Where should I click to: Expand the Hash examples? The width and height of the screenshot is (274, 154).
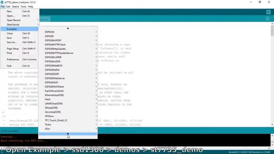[68, 99]
